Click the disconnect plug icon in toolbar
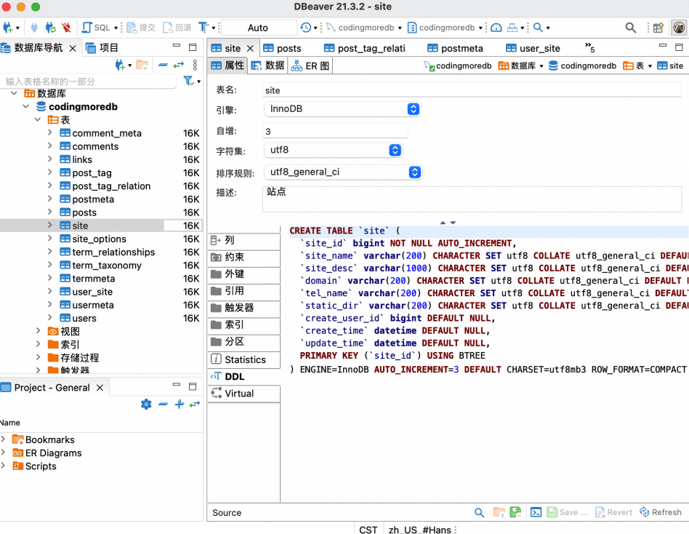 pyautogui.click(x=66, y=28)
